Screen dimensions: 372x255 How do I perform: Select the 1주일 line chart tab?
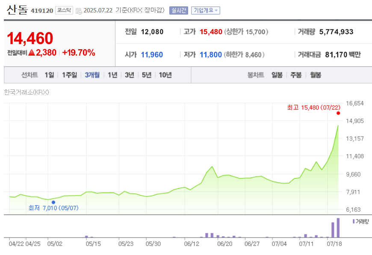tap(70, 75)
